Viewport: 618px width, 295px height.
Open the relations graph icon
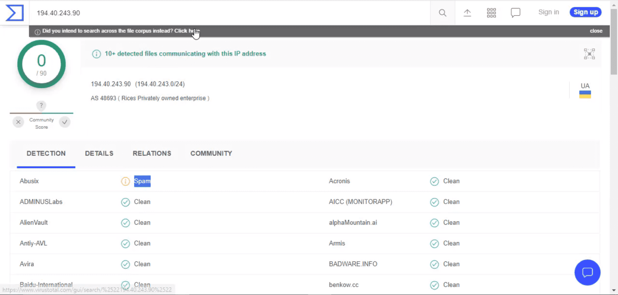click(x=589, y=54)
